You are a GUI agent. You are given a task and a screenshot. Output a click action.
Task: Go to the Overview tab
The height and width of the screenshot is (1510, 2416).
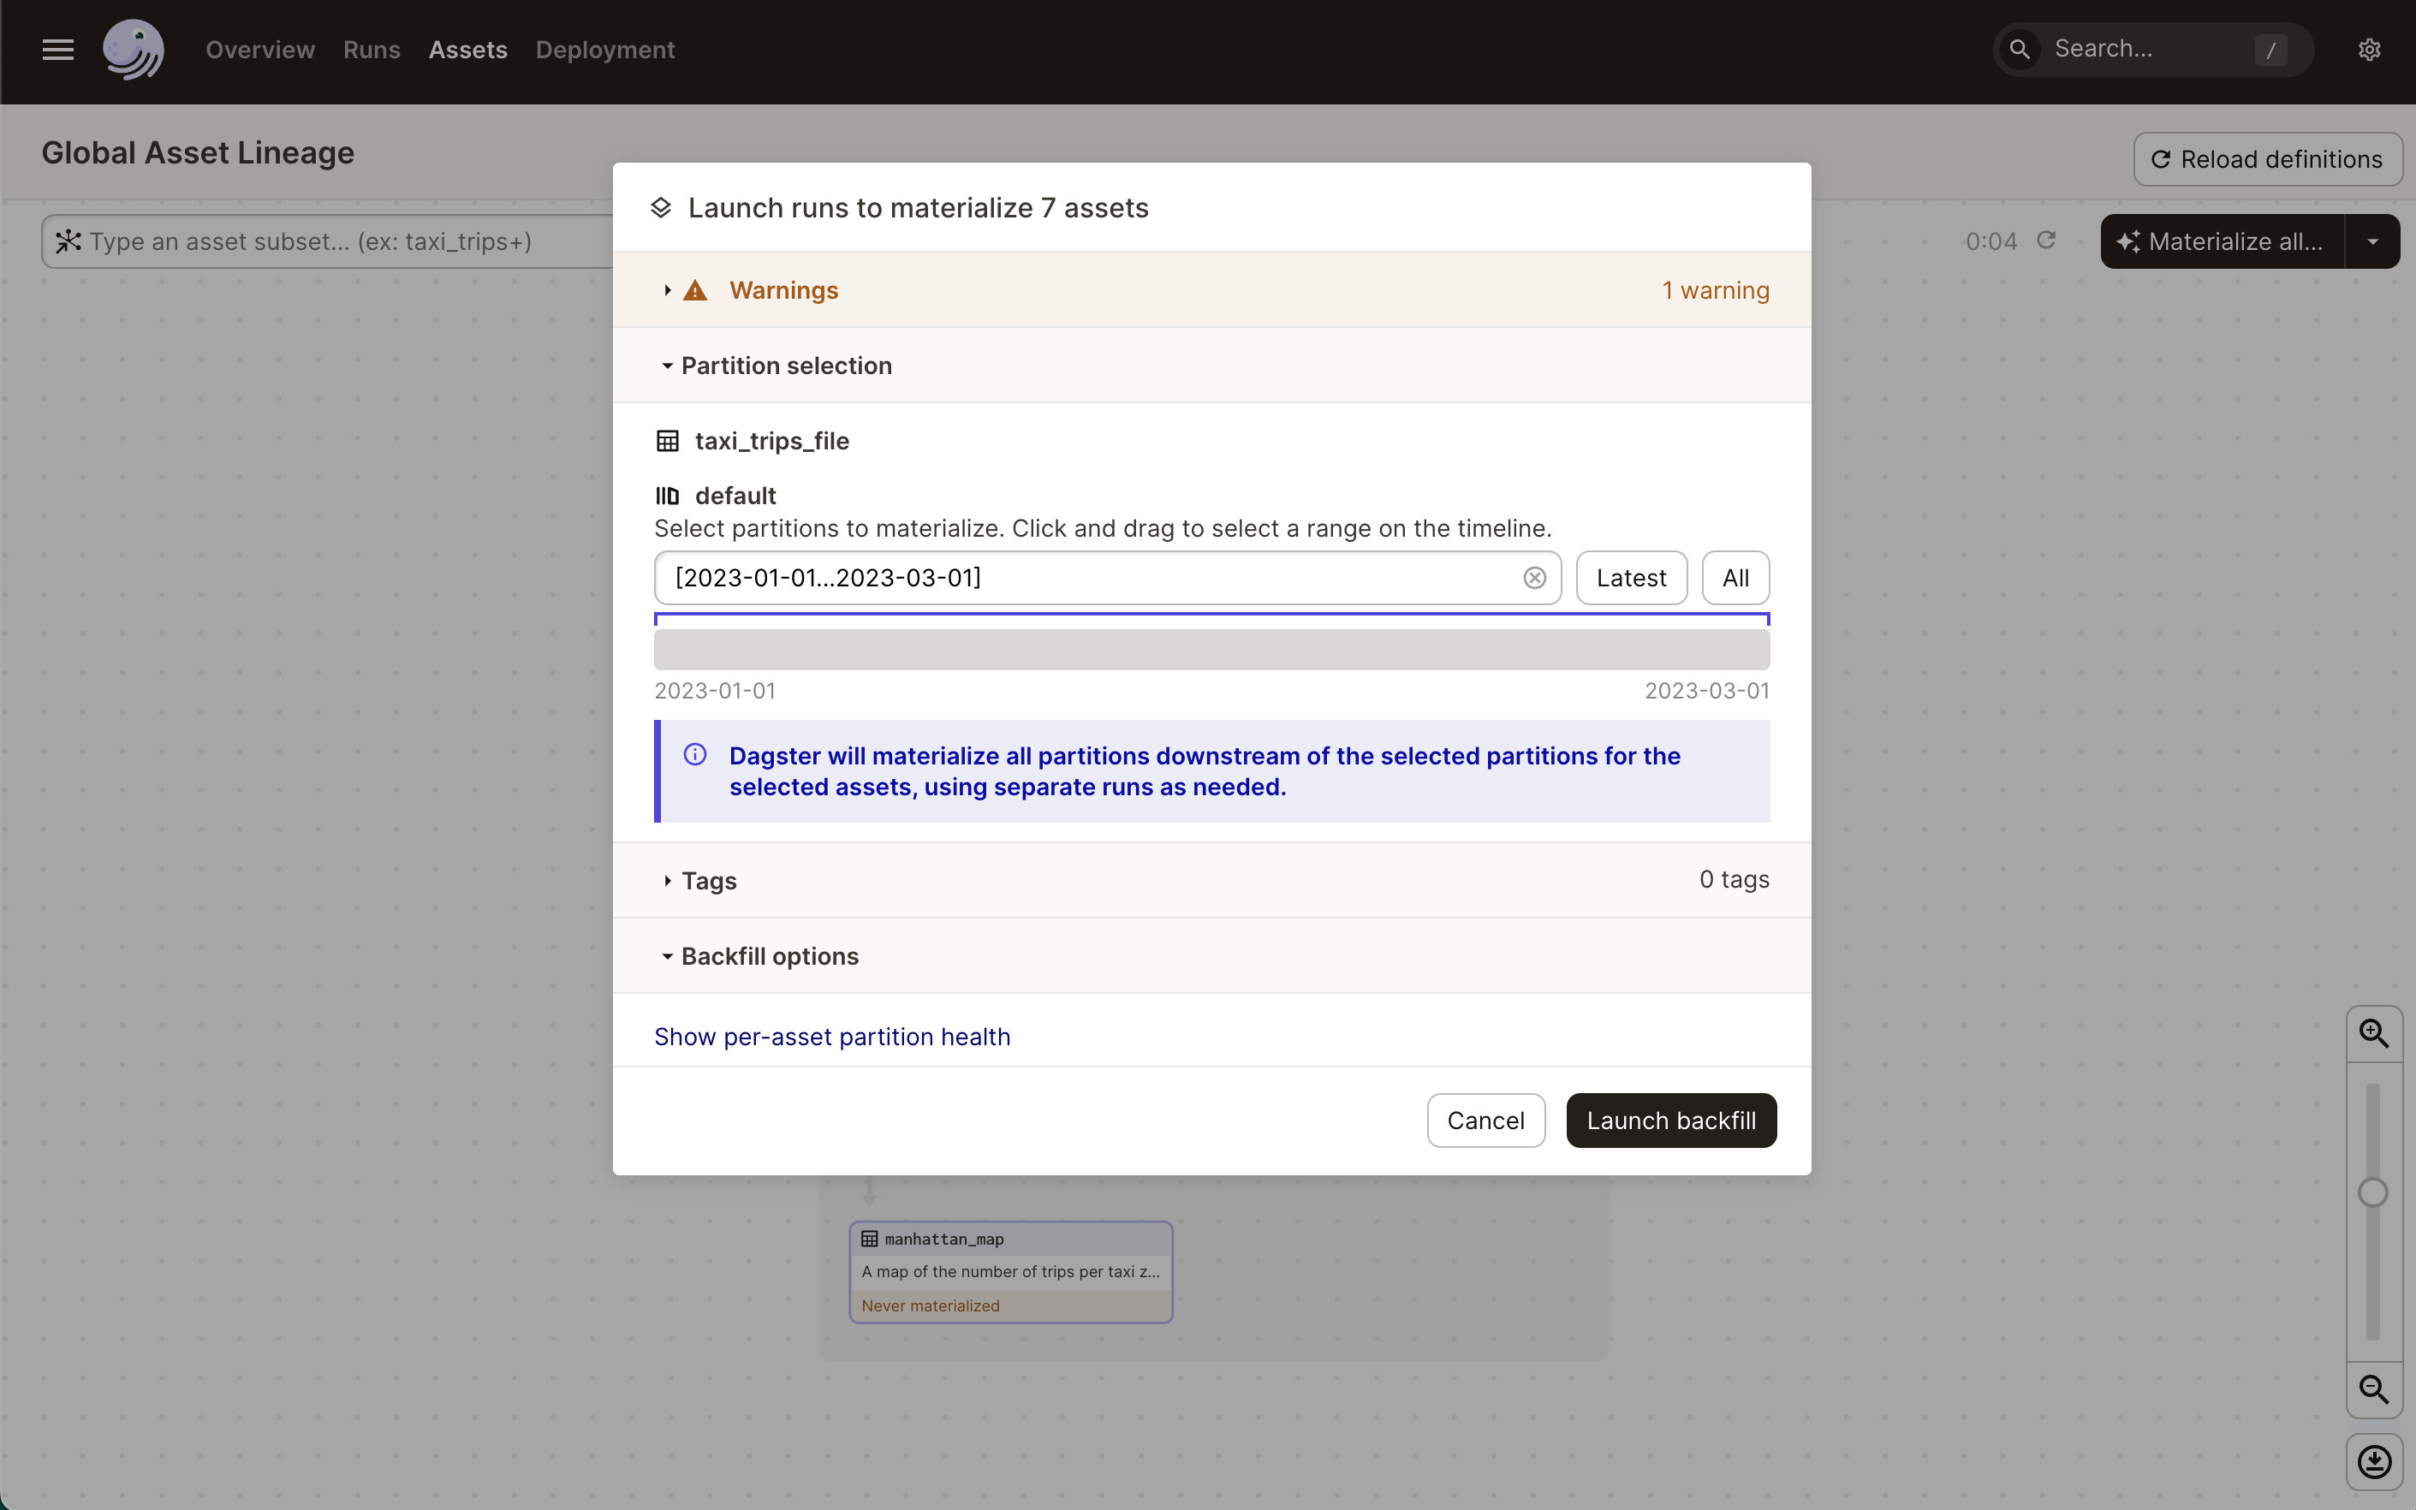260,49
